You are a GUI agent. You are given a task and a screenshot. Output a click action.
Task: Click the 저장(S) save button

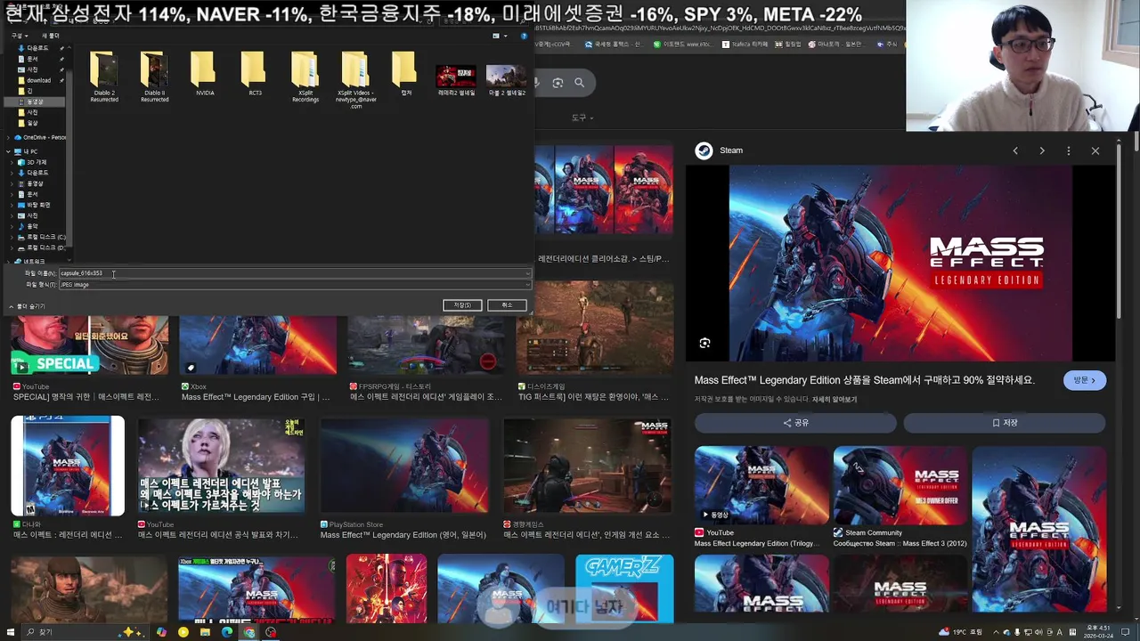pos(462,304)
